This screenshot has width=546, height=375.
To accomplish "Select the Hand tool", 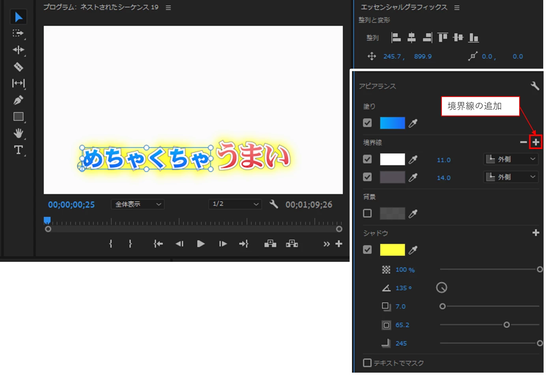I will (18, 133).
